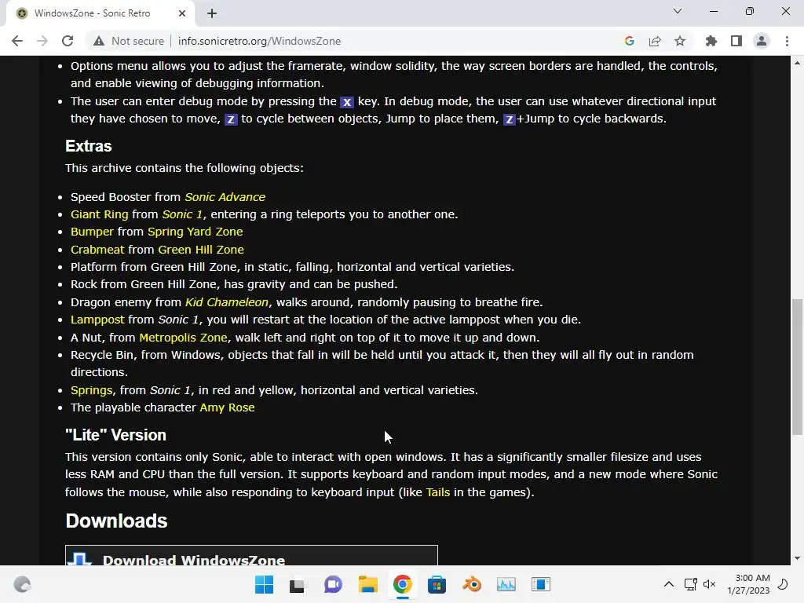Image resolution: width=804 pixels, height=603 pixels.
Task: Expand the tab search chevron
Action: tap(678, 11)
